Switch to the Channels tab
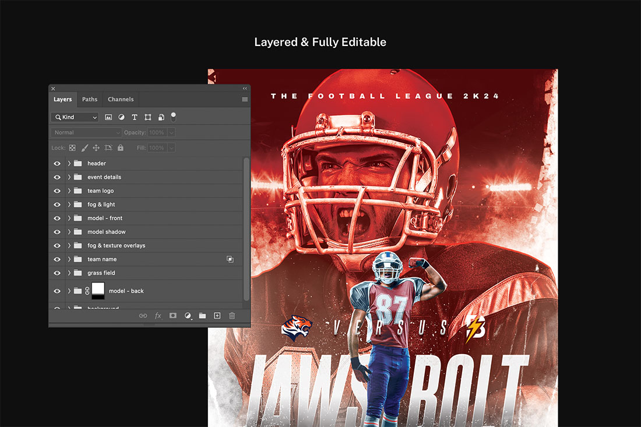 coord(121,99)
